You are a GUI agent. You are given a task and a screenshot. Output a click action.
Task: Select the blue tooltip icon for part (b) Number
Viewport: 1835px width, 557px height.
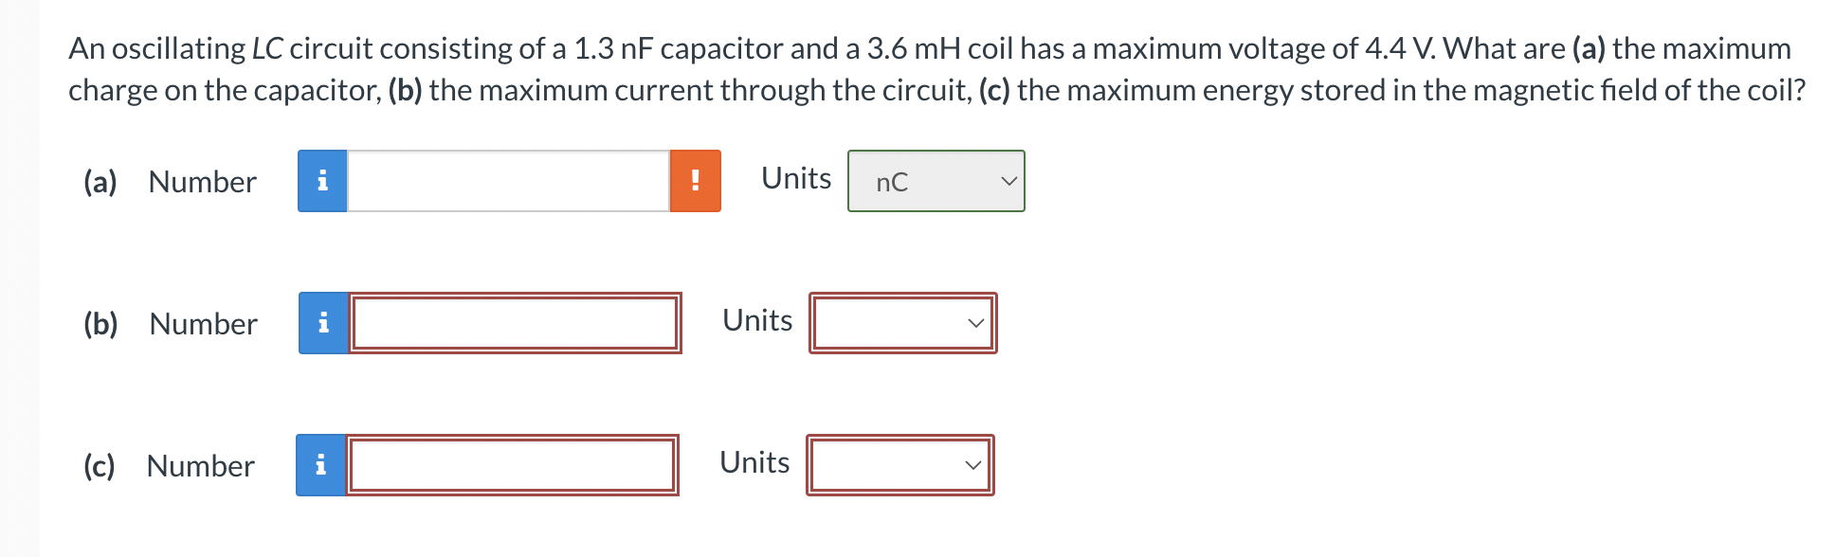coord(322,322)
